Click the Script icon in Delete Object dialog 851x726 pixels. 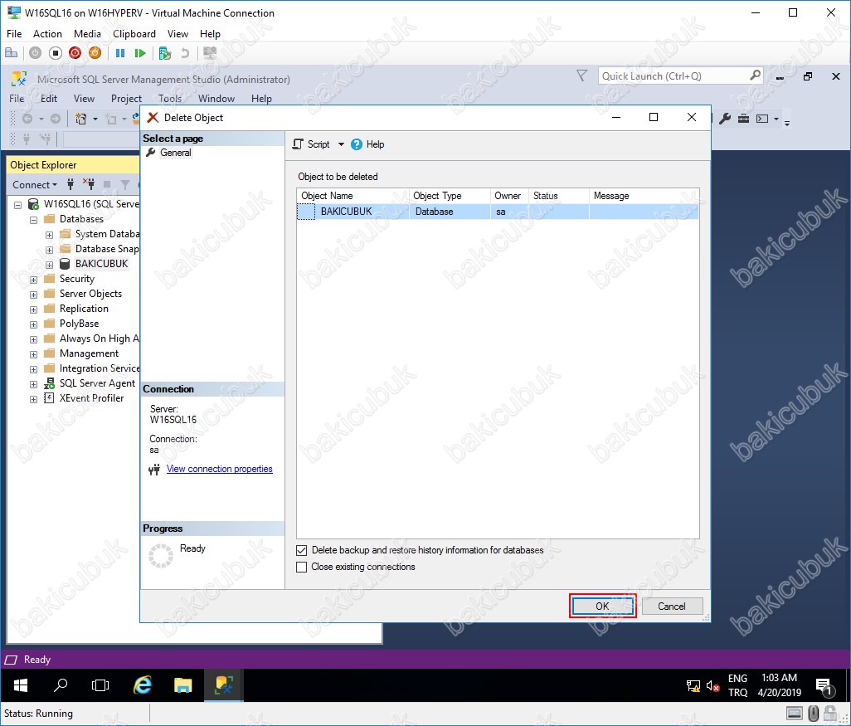(x=298, y=144)
